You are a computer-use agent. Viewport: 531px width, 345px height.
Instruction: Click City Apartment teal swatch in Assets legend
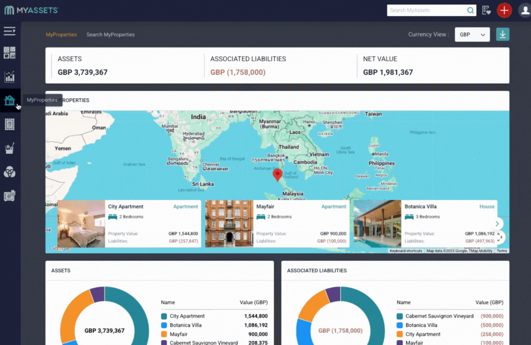164,316
